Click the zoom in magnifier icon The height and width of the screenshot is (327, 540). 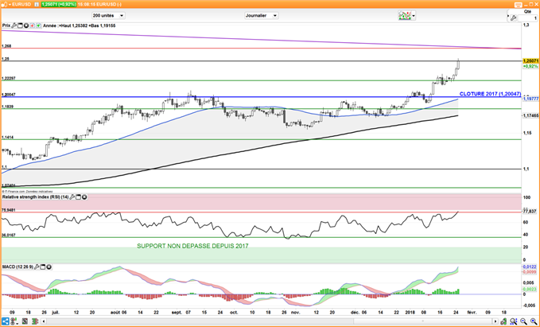pyautogui.click(x=534, y=321)
